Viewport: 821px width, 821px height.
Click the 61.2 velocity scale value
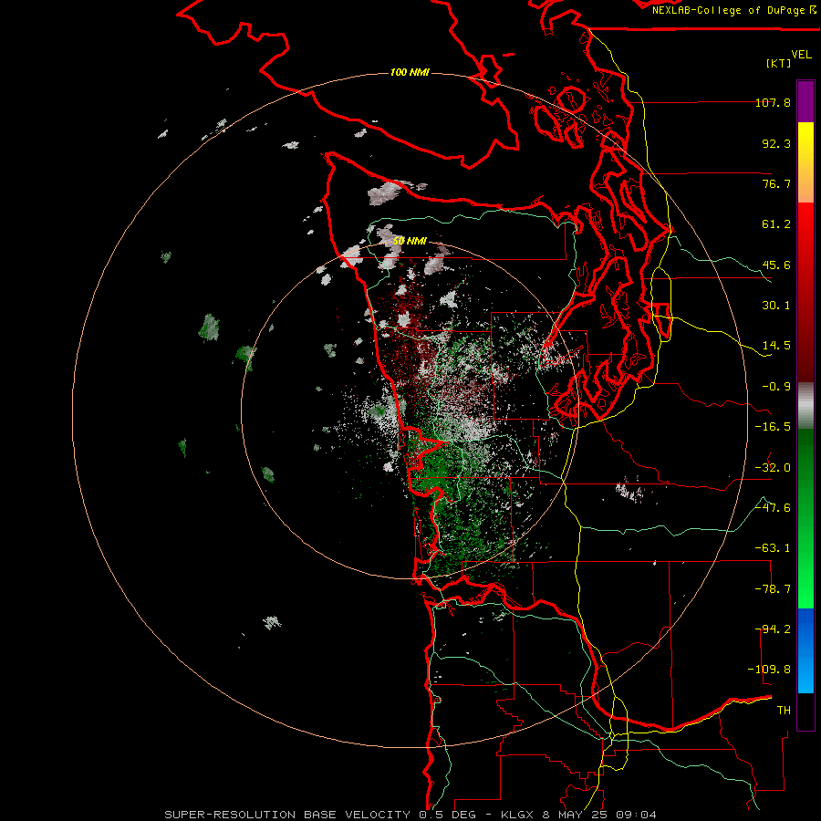coord(776,224)
